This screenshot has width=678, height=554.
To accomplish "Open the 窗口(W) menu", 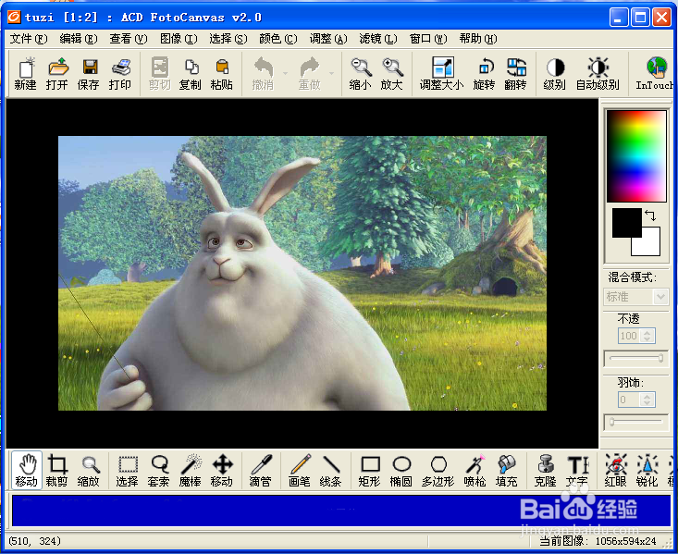I will coord(428,39).
